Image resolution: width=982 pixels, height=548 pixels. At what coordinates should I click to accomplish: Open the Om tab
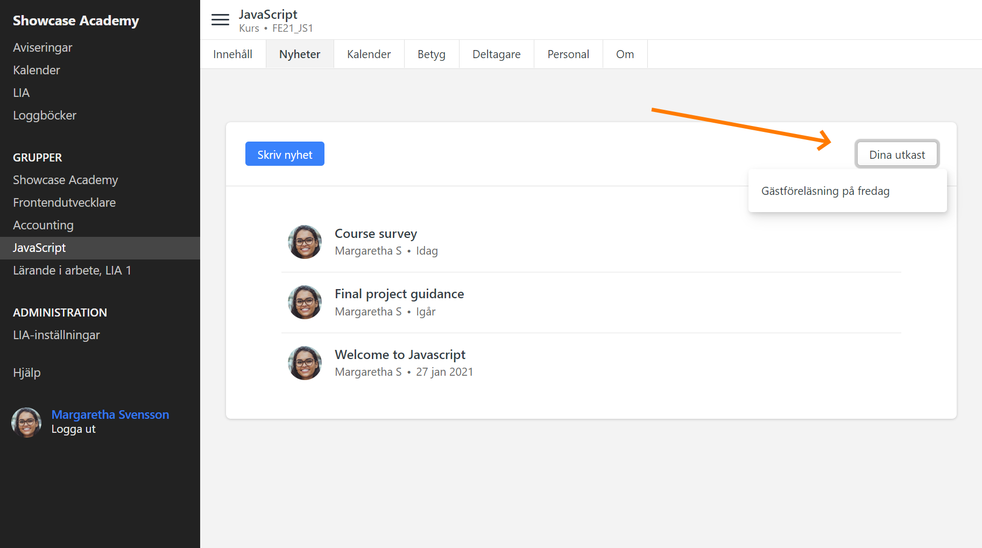click(x=625, y=54)
